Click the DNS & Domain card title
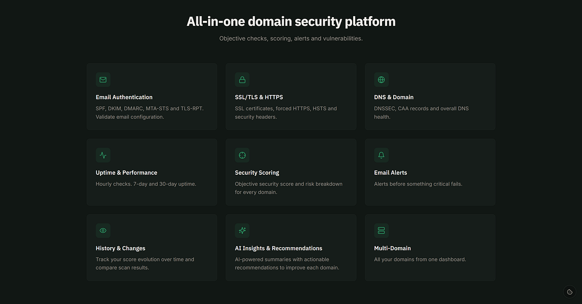582x304 pixels. click(x=394, y=97)
